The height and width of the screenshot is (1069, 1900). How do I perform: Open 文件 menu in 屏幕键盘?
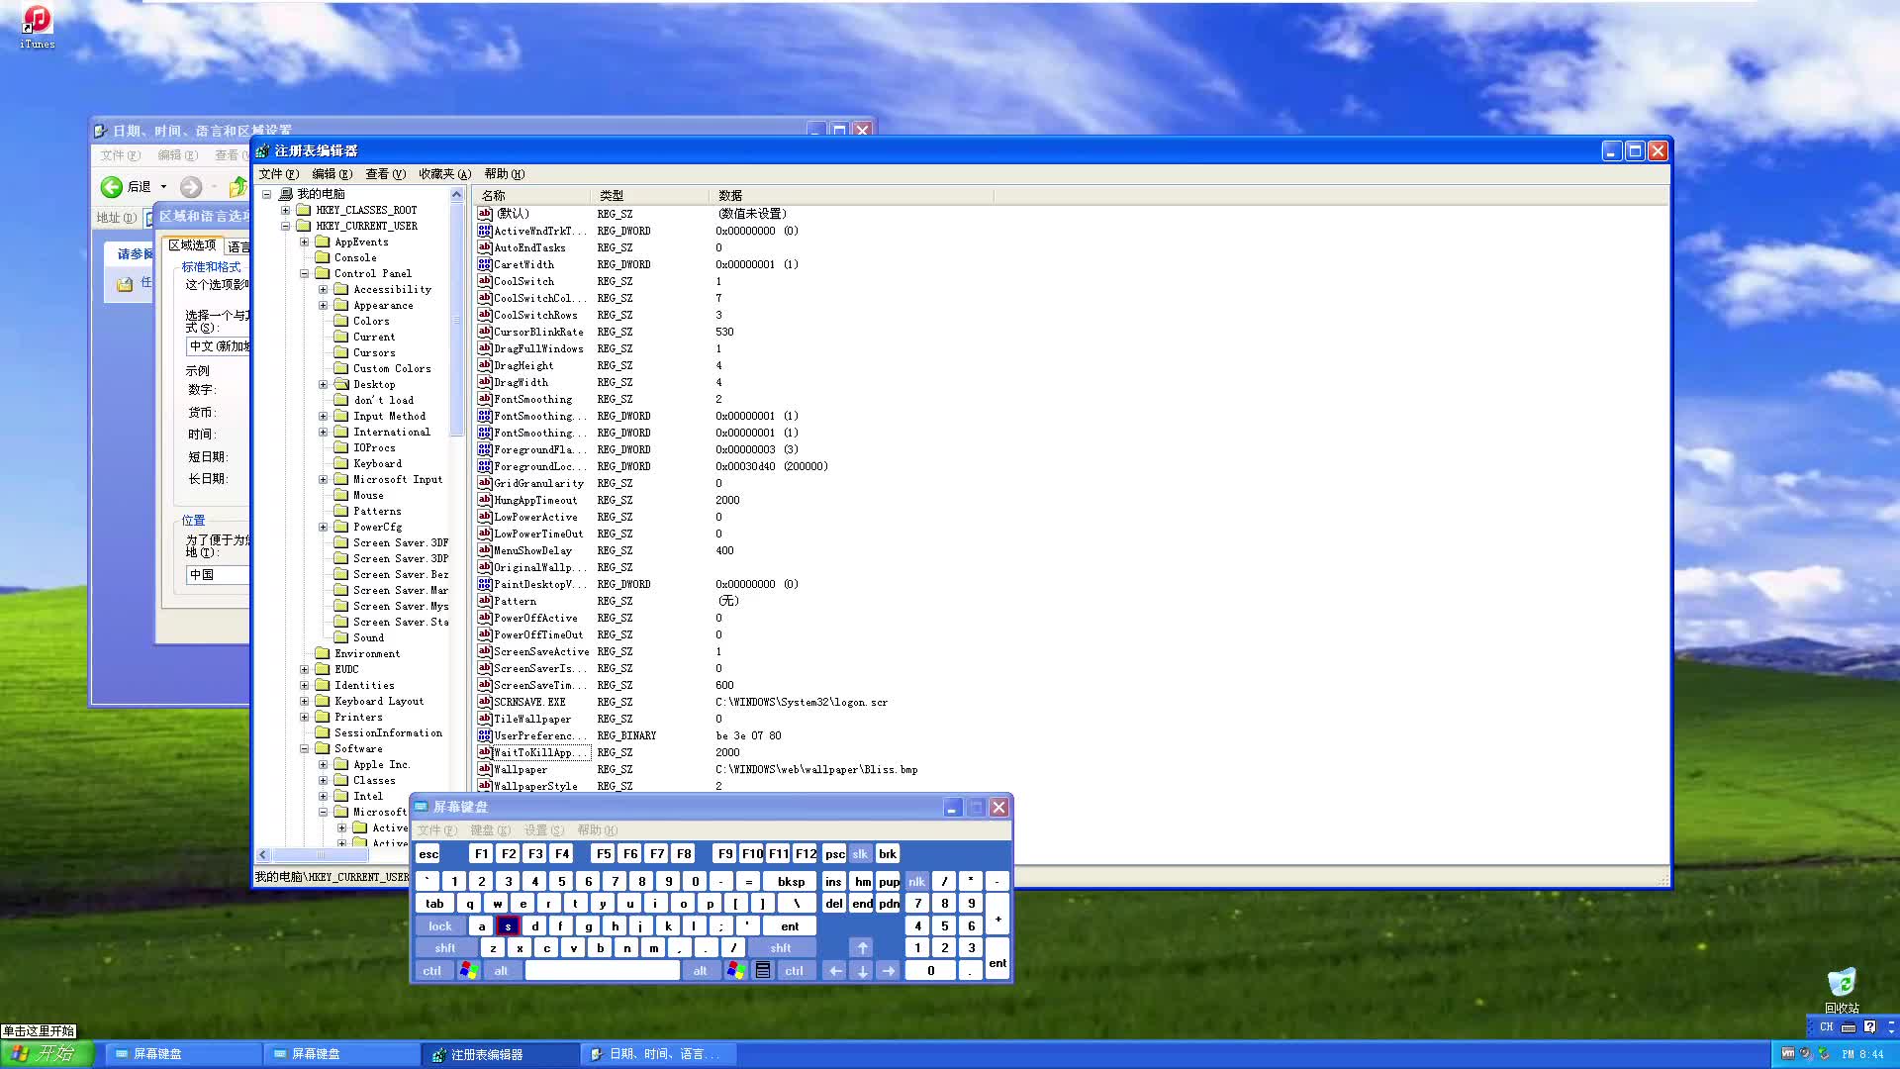click(438, 830)
